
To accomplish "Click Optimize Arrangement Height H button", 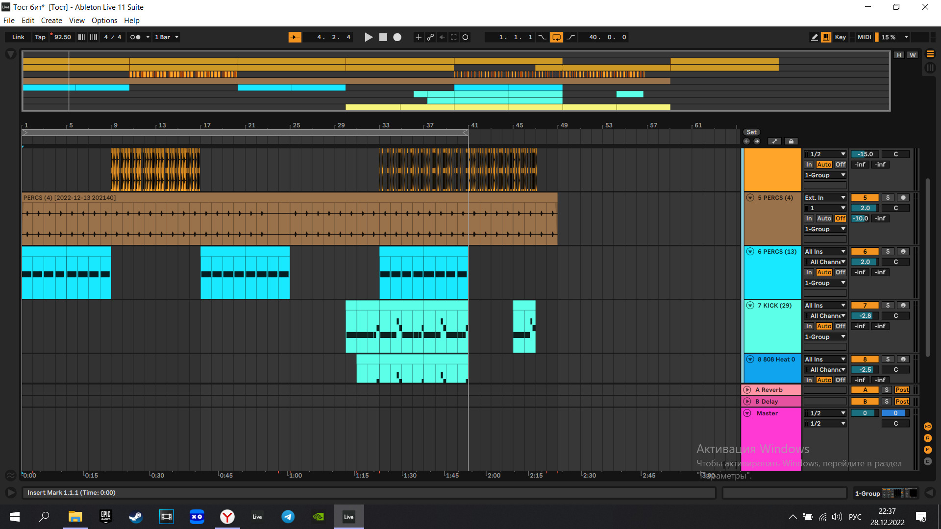I will pos(899,55).
